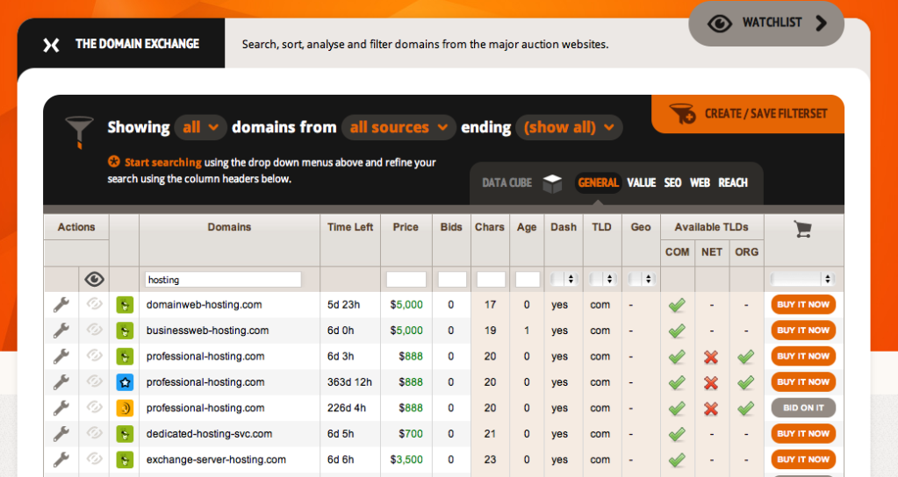Click wrench icon for exchange-server-hosting.com
The height and width of the screenshot is (477, 898).
(x=61, y=459)
